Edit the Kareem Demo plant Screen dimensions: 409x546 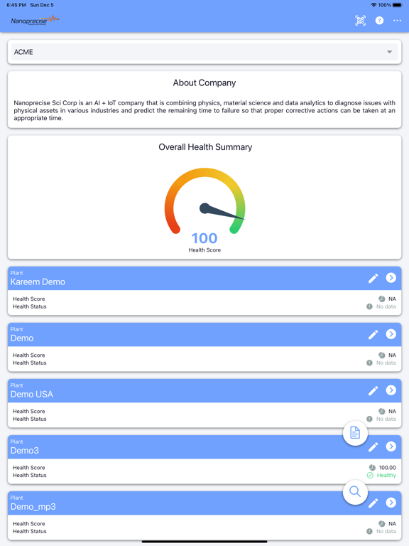[x=373, y=278]
